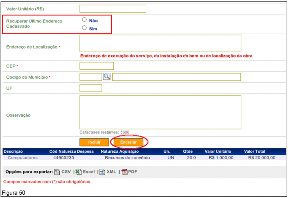Click the UF input box

91,88
